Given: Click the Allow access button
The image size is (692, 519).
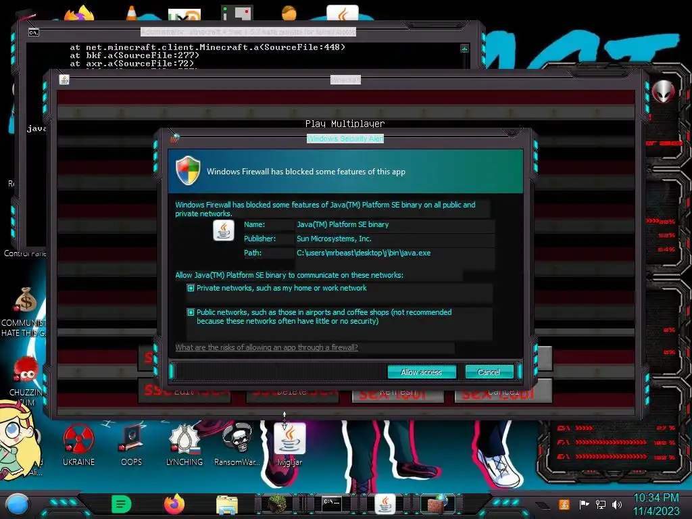Looking at the screenshot, I should pos(422,372).
